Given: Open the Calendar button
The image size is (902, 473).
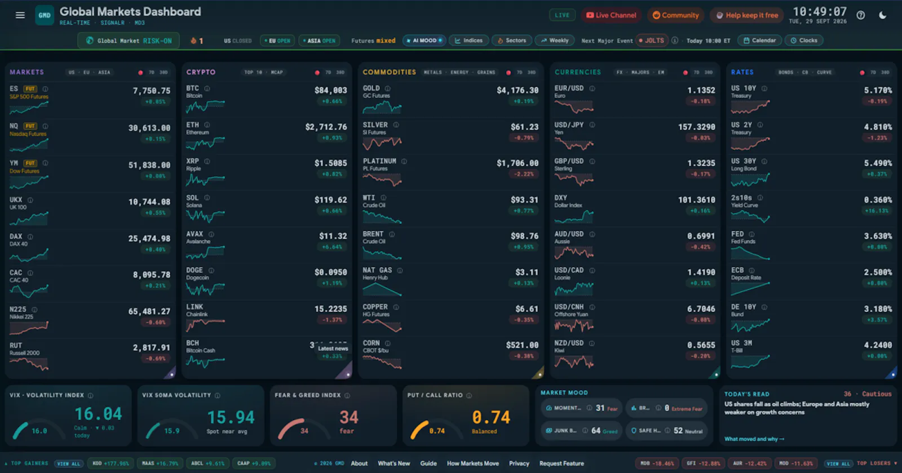Looking at the screenshot, I should tap(760, 41).
